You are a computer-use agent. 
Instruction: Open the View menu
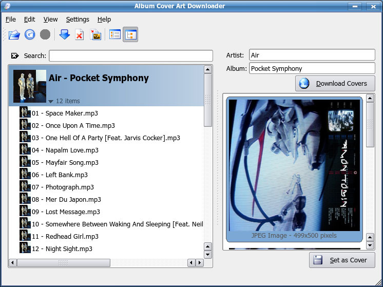50,20
